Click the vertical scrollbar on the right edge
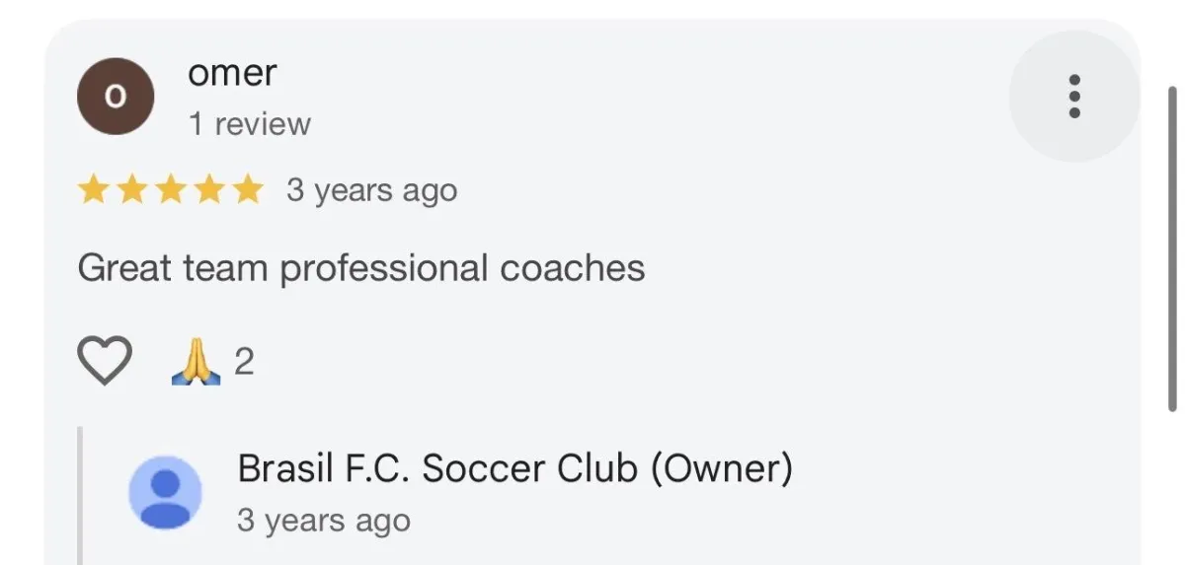The width and height of the screenshot is (1185, 565). coord(1172,247)
